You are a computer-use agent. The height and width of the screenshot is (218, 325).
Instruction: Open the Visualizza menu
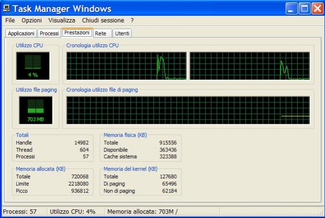click(x=62, y=21)
